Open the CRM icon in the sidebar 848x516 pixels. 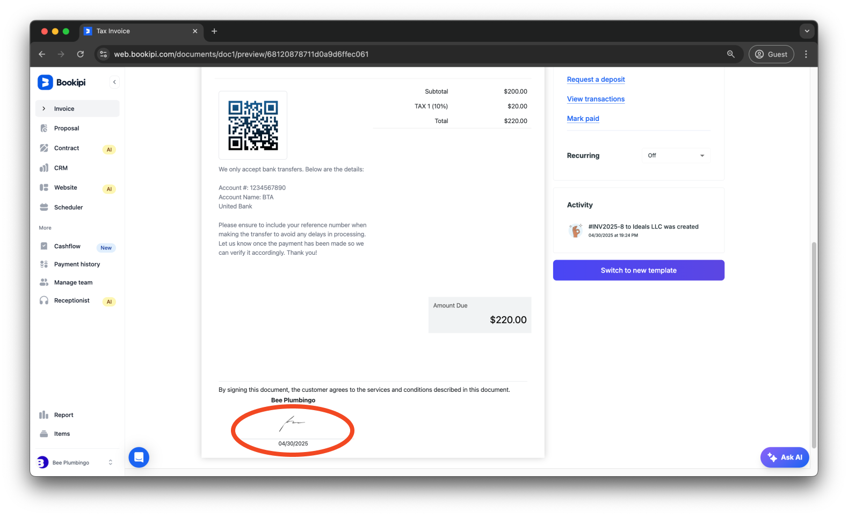[44, 168]
